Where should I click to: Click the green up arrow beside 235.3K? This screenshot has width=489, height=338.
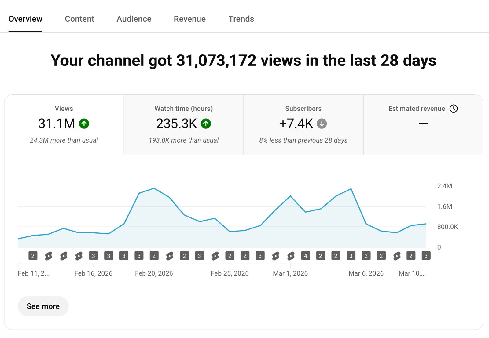click(206, 124)
